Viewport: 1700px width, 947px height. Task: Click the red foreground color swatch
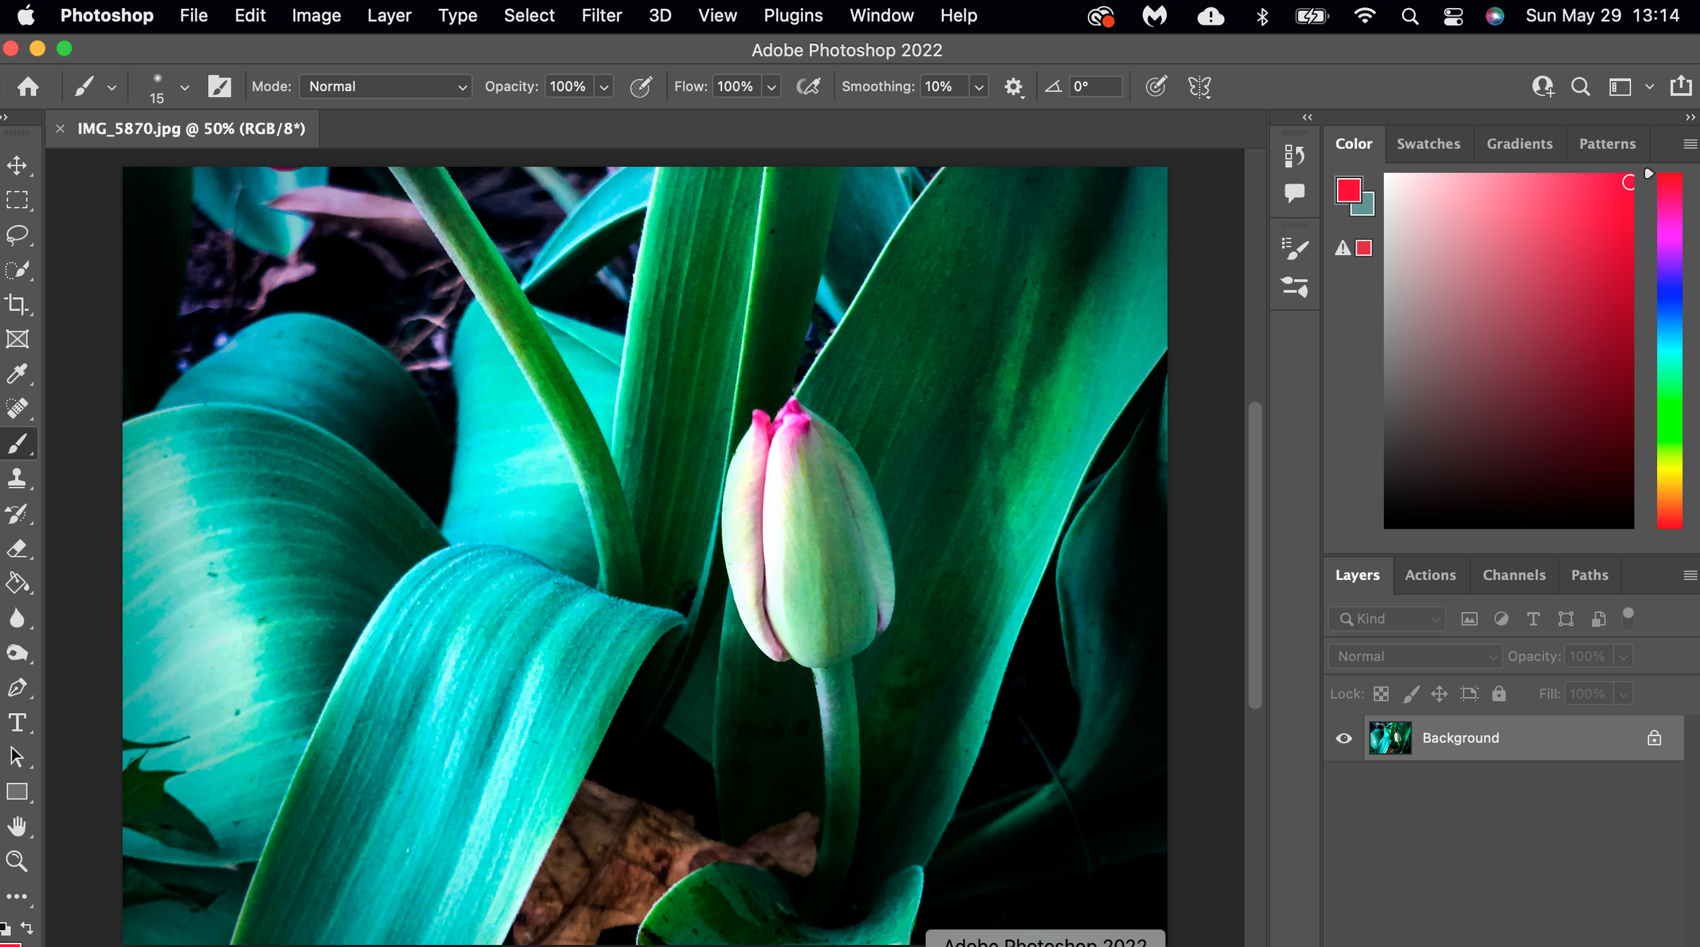(1348, 190)
